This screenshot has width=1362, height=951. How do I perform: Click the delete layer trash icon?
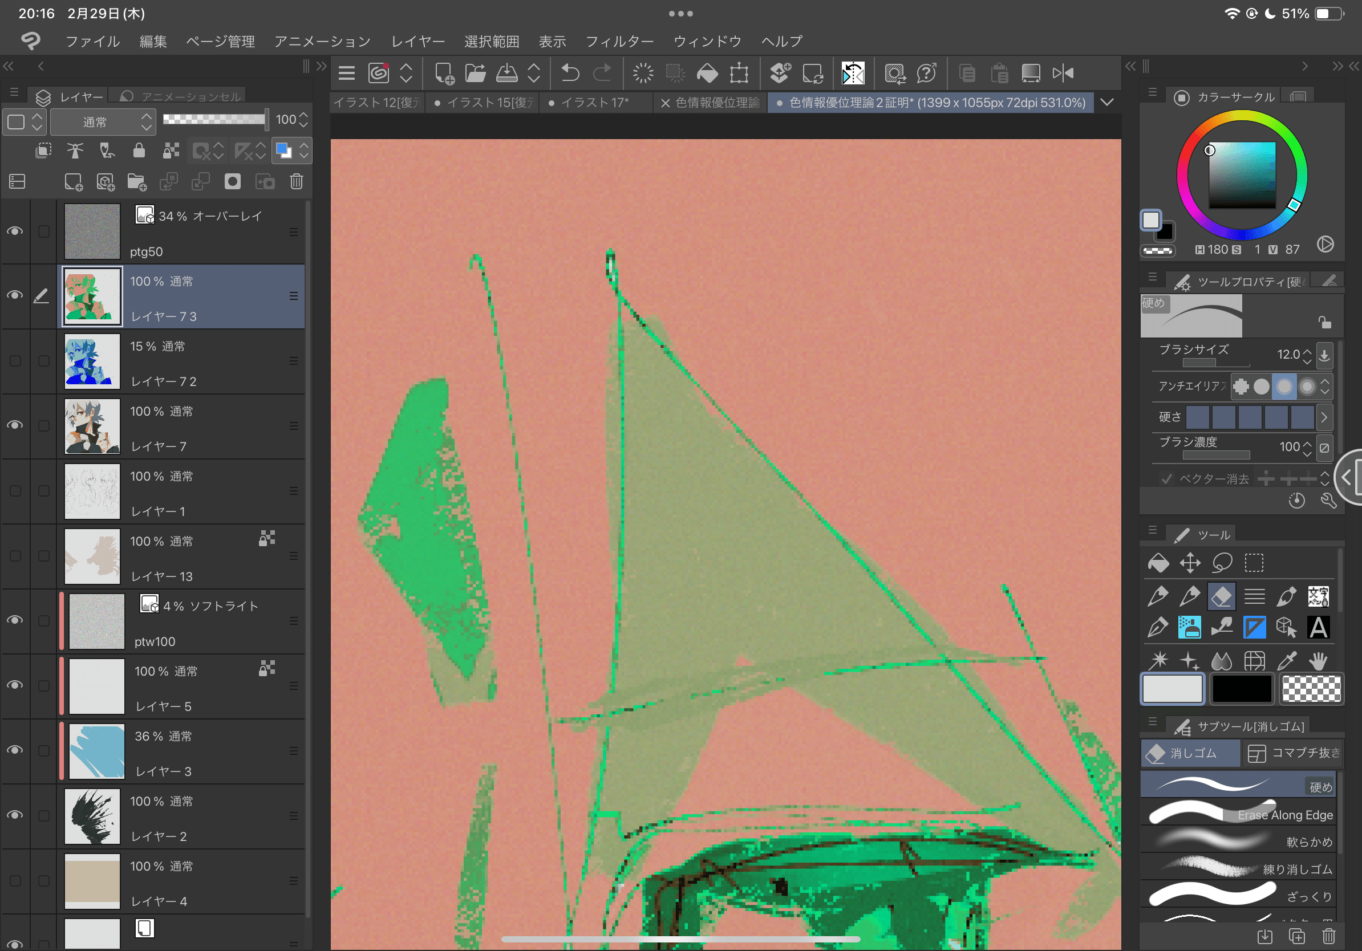tap(297, 181)
